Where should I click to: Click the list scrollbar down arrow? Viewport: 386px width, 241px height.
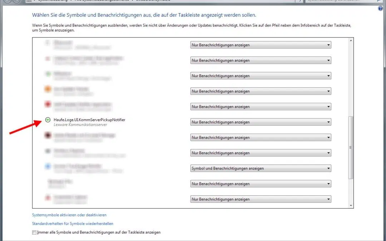(351, 206)
